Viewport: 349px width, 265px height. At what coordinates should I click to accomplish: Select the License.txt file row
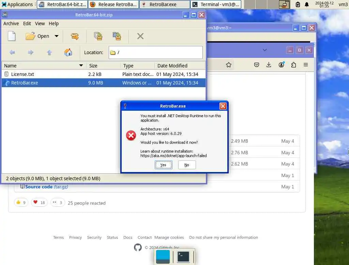[x=104, y=74]
